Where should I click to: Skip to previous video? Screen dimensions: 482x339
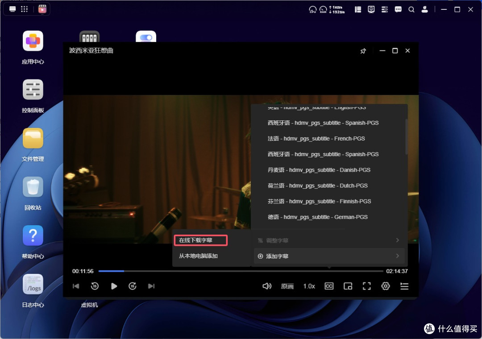click(76, 286)
